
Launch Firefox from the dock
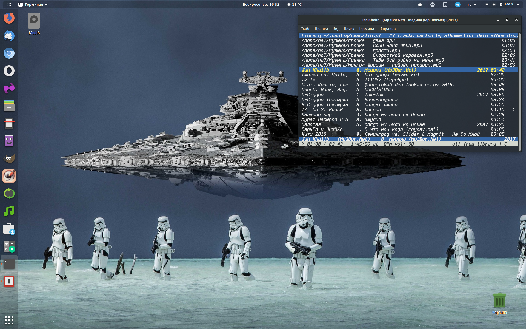coord(9,18)
